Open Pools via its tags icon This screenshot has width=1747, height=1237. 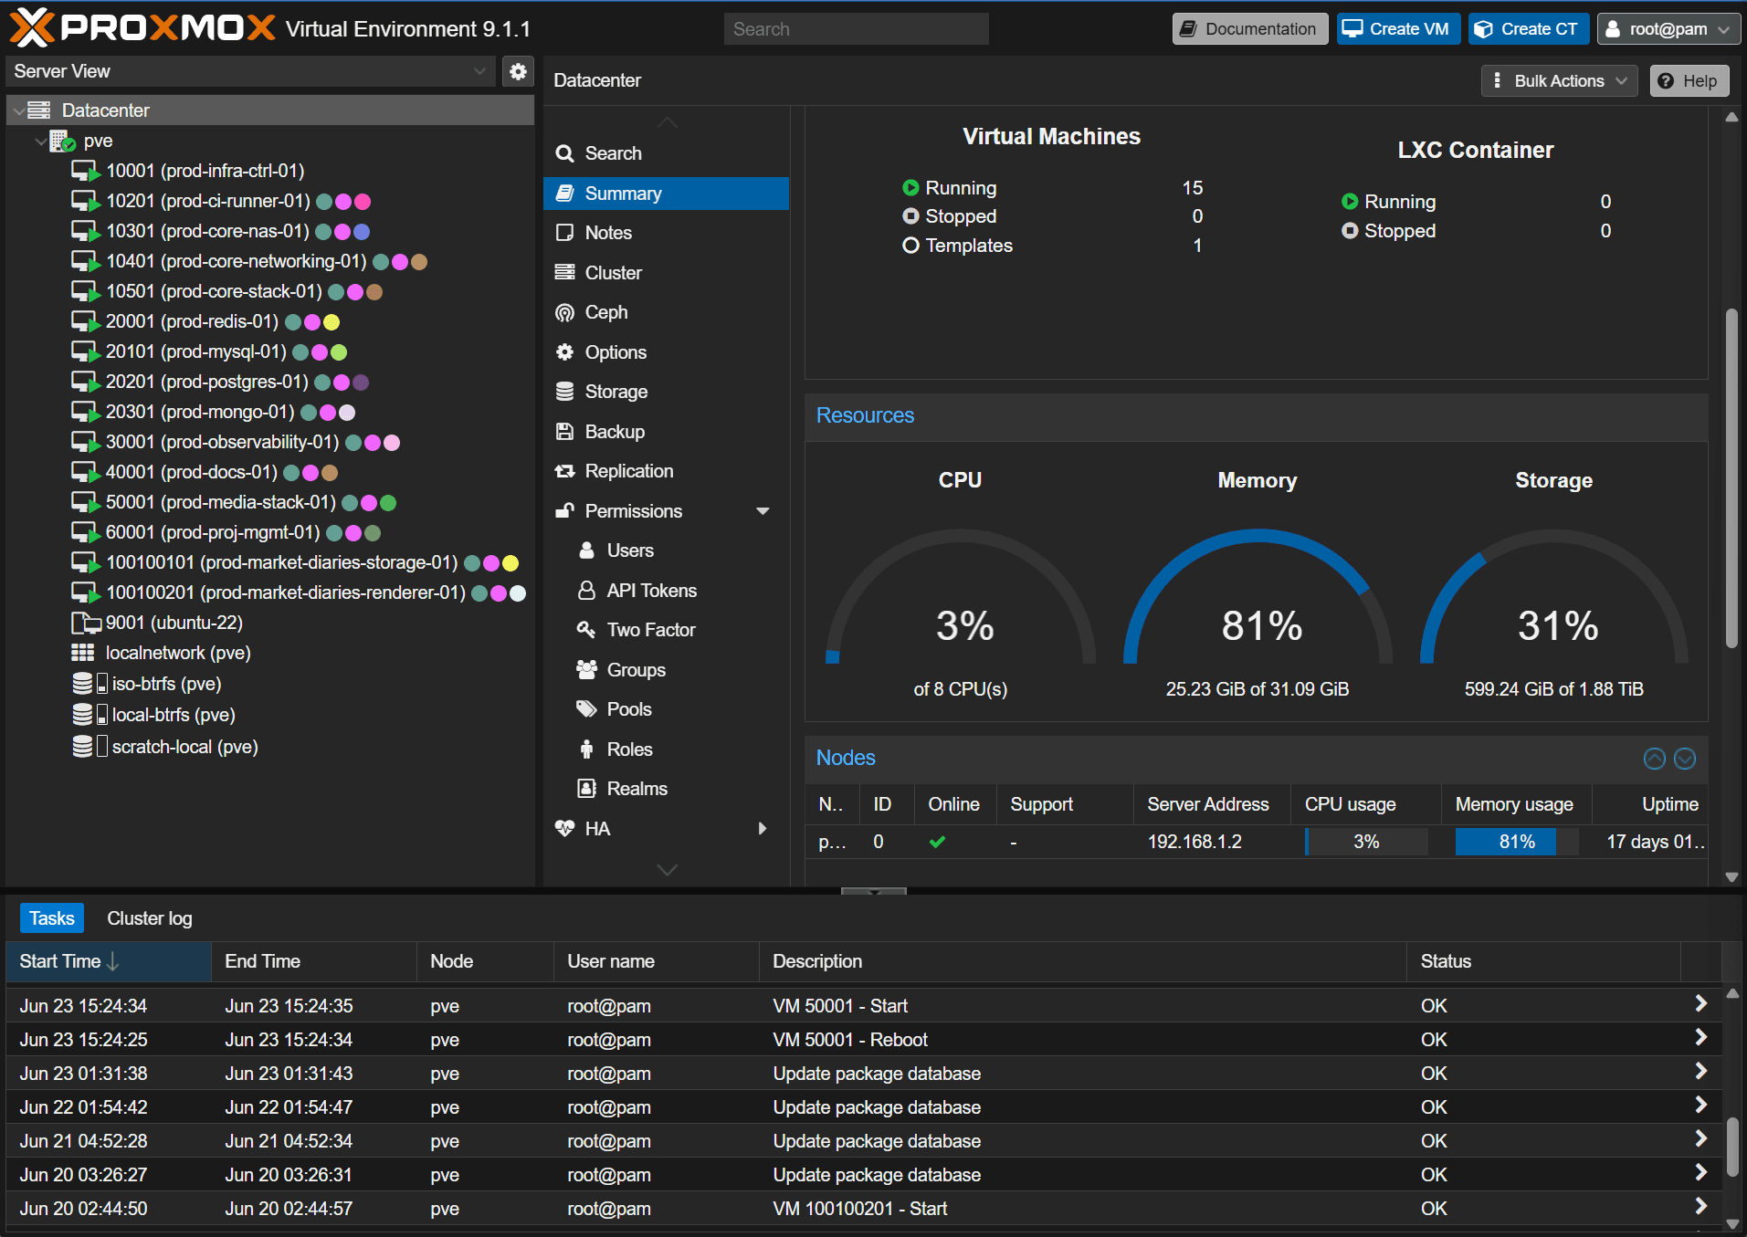[587, 709]
